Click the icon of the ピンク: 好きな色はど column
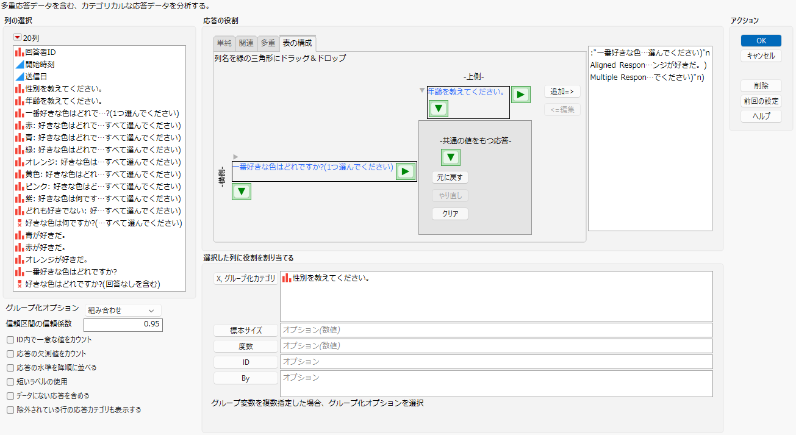The width and height of the screenshot is (796, 435). tap(20, 187)
